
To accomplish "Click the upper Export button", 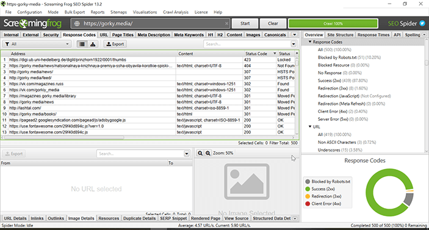I will (115, 44).
